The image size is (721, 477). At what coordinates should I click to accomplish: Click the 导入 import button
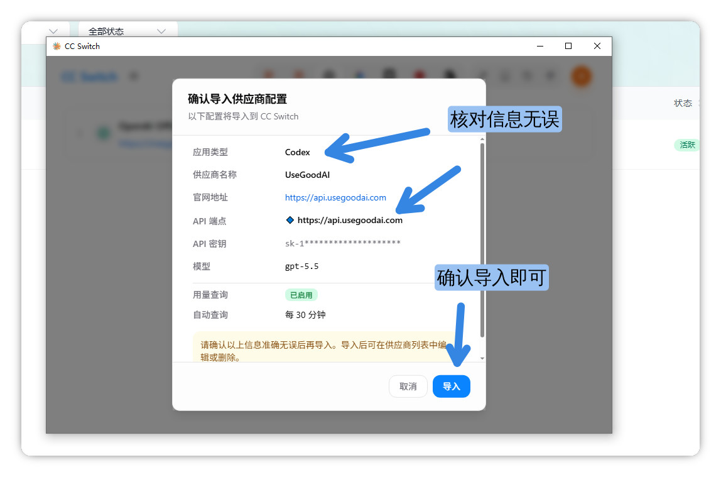click(x=451, y=387)
